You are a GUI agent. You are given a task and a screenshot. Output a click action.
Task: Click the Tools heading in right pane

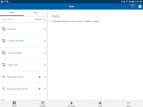[x=56, y=16]
